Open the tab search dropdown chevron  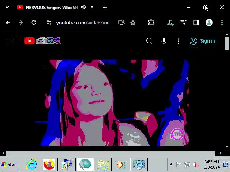(7, 7)
